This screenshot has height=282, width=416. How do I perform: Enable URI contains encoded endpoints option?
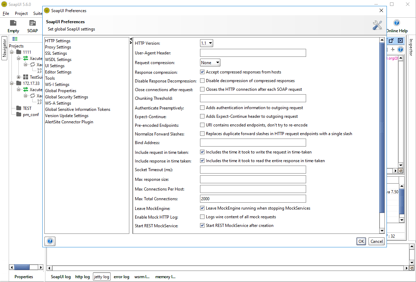click(202, 125)
